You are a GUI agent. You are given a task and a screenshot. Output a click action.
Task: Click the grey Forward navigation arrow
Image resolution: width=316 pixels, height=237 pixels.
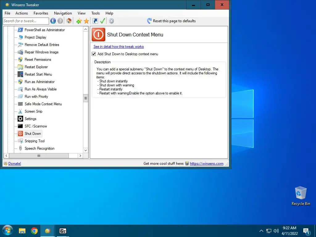coord(60,21)
